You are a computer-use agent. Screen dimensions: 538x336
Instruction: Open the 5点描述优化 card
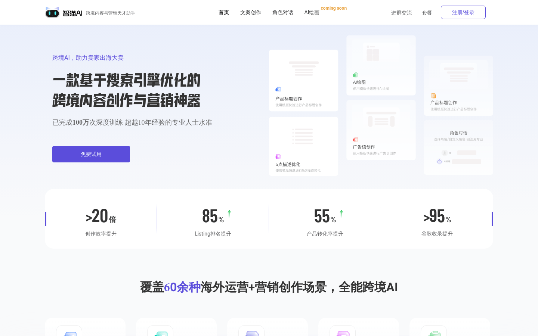304,146
